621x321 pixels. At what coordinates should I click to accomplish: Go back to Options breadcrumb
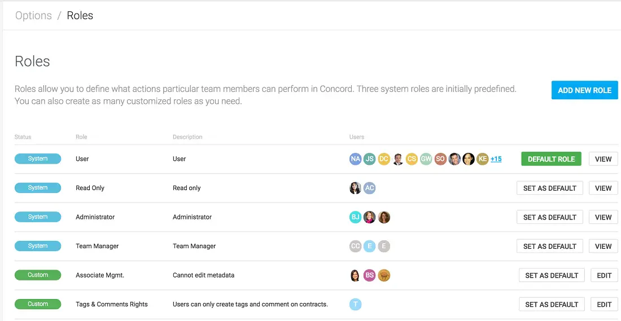coord(33,15)
